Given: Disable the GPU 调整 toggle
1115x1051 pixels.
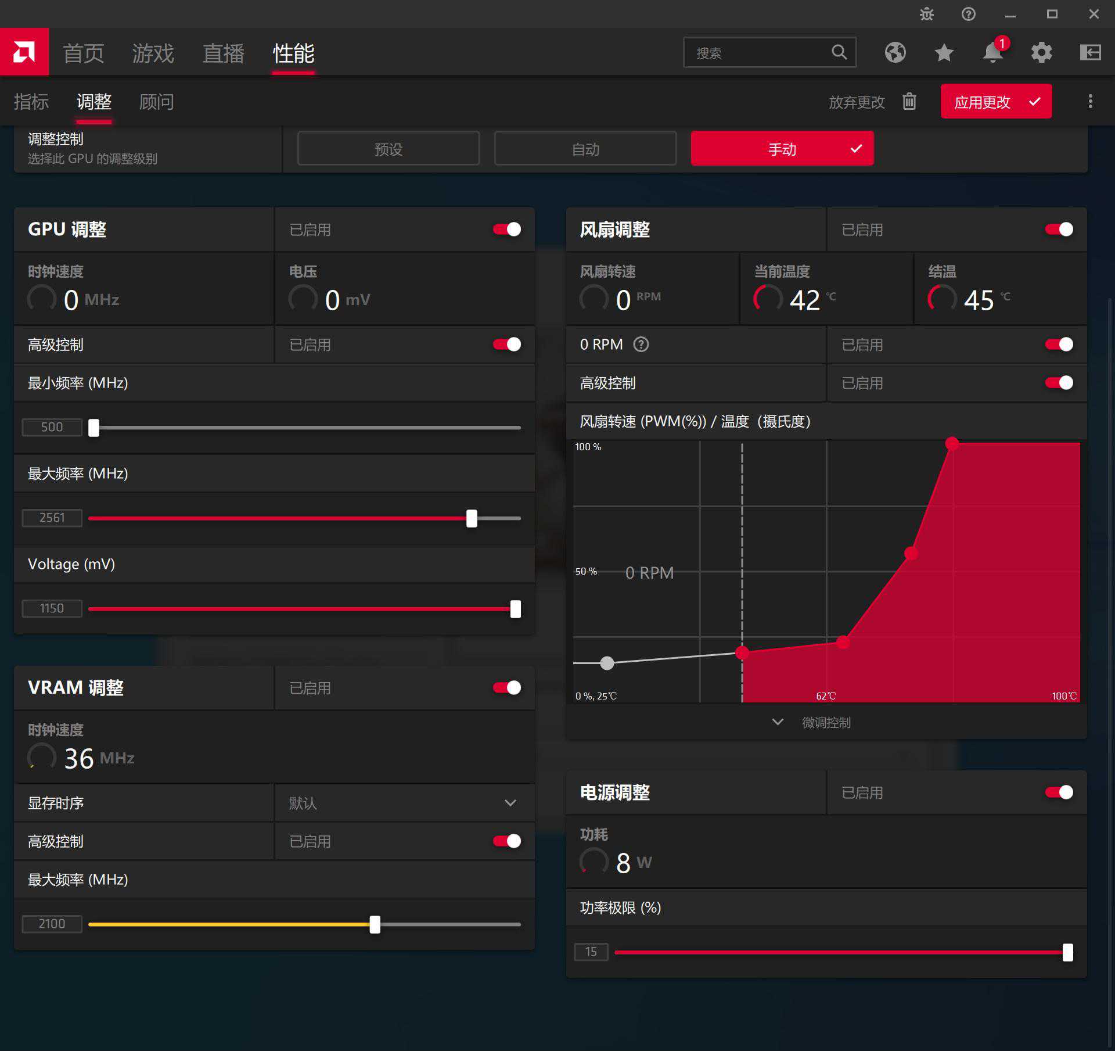Looking at the screenshot, I should 507,229.
